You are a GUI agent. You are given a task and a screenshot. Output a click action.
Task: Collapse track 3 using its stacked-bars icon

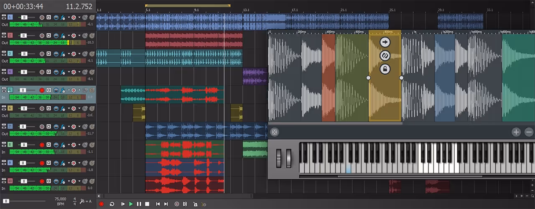pyautogui.click(x=4, y=54)
